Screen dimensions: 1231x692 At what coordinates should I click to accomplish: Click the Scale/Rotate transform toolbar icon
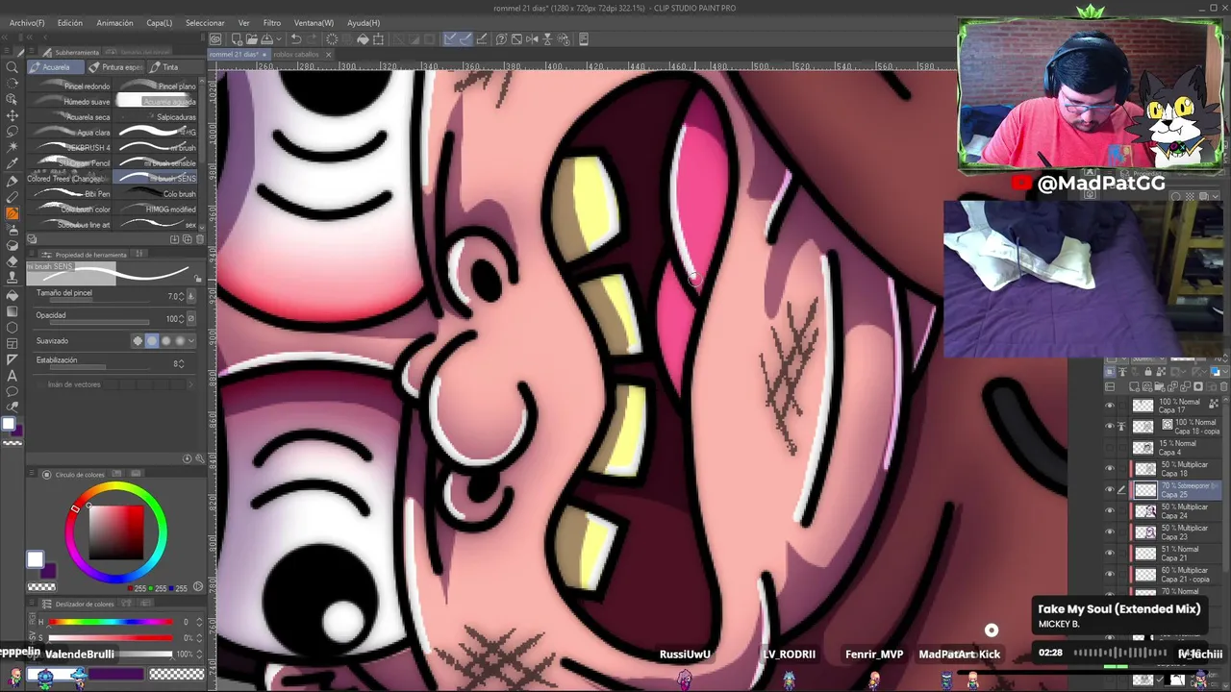point(378,39)
